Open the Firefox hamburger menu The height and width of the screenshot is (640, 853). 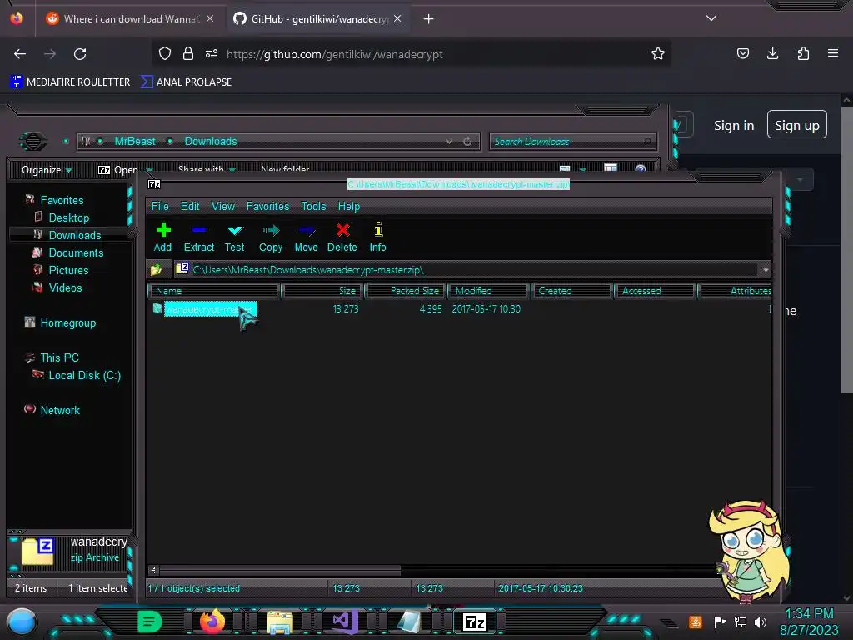[833, 53]
